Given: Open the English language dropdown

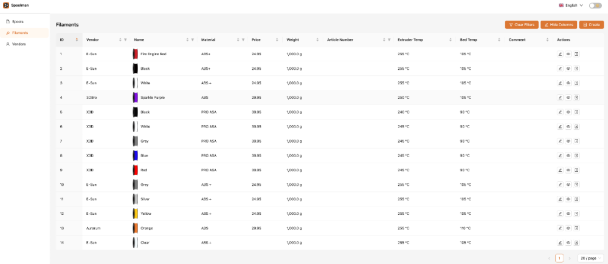Looking at the screenshot, I should (x=570, y=5).
